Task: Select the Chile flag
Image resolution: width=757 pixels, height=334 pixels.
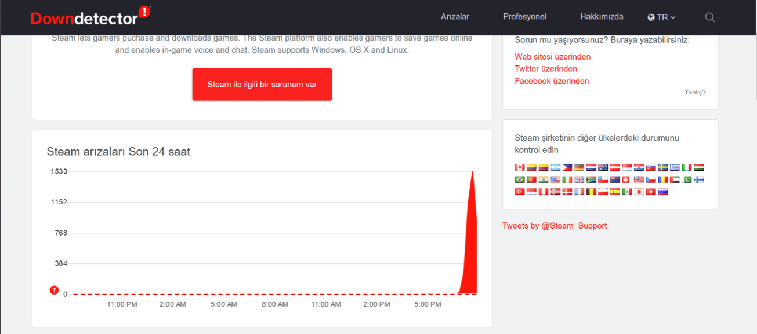Action: tap(603, 179)
